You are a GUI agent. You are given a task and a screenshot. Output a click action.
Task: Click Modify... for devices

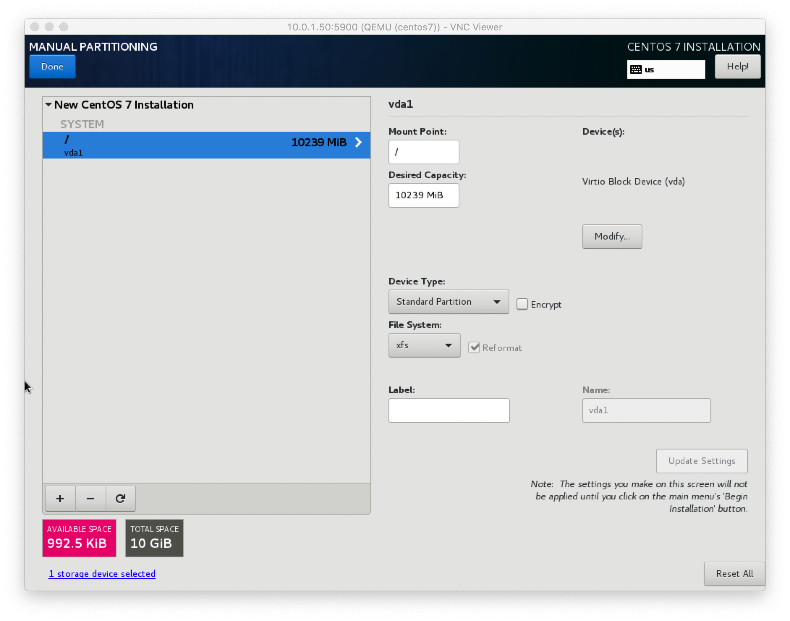[612, 237]
